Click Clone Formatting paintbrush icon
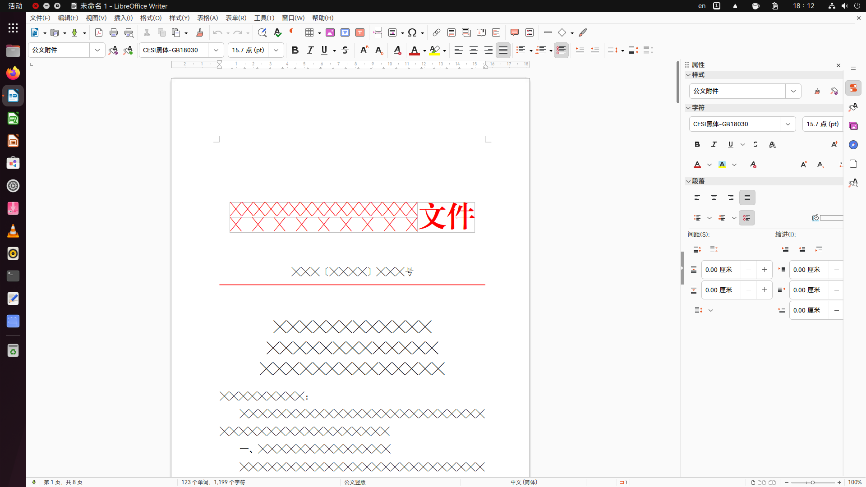The height and width of the screenshot is (487, 866). coord(200,32)
